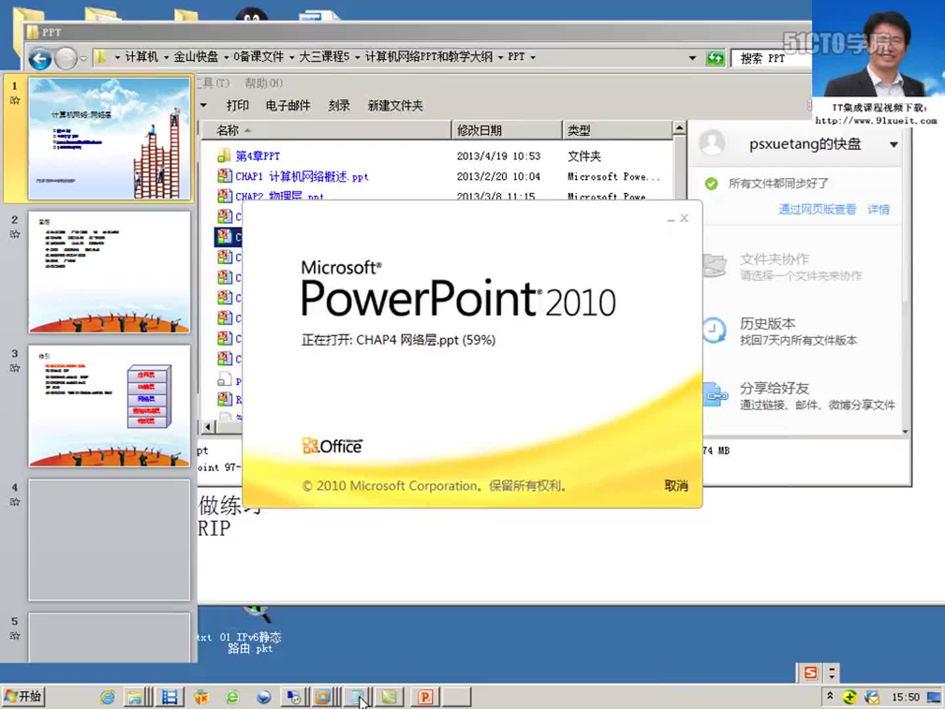Click the 开始 Start button

[23, 697]
